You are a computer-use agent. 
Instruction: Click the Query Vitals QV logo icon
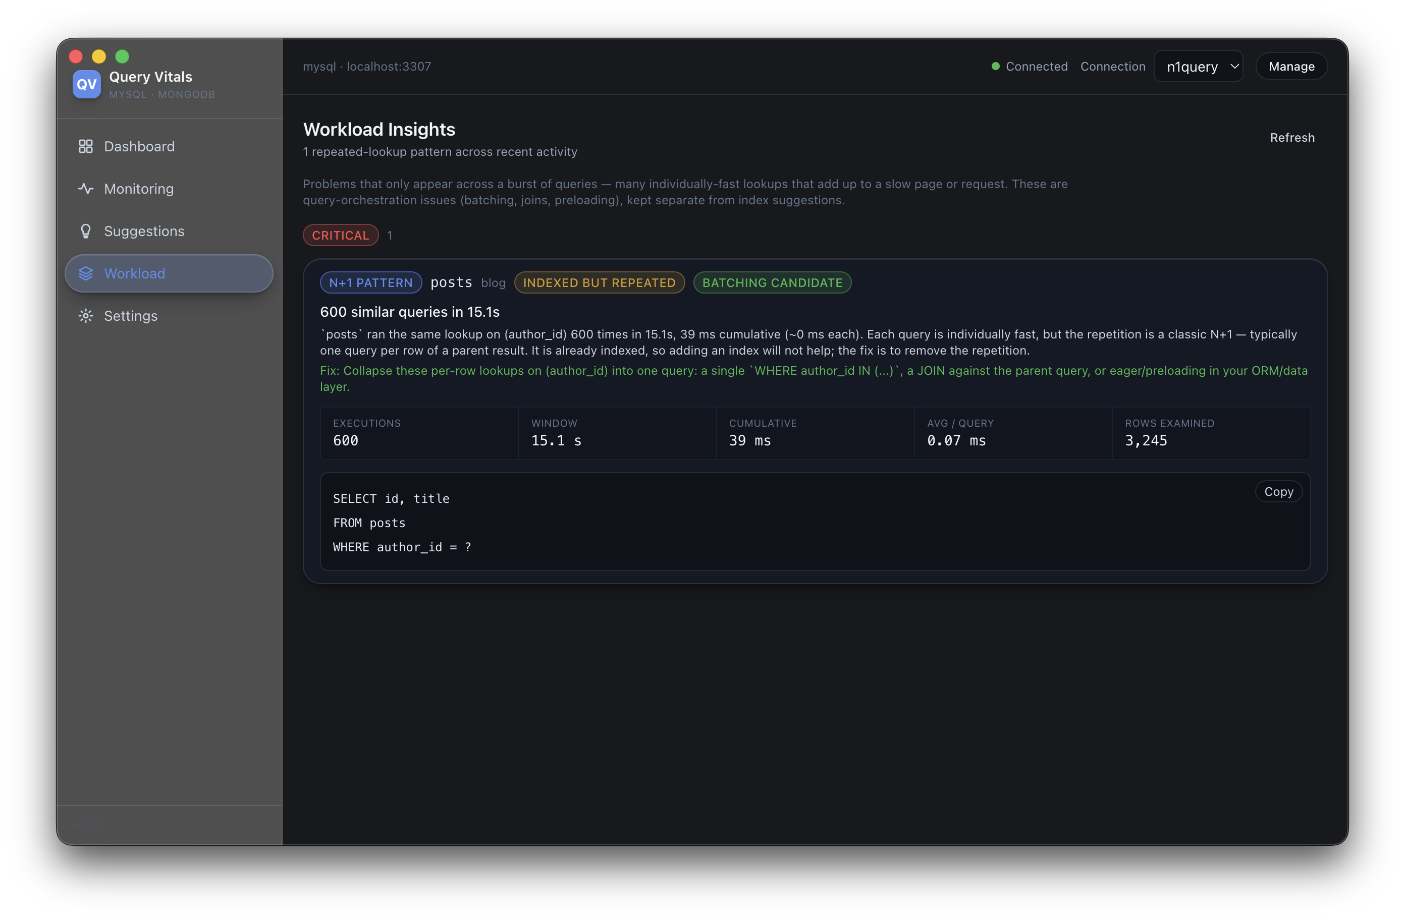click(x=86, y=84)
